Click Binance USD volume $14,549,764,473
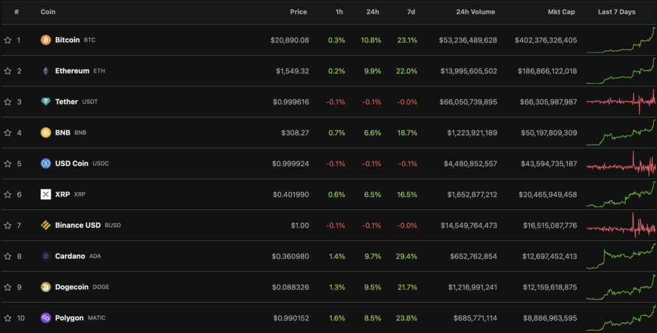This screenshot has height=333, width=657. coord(469,225)
